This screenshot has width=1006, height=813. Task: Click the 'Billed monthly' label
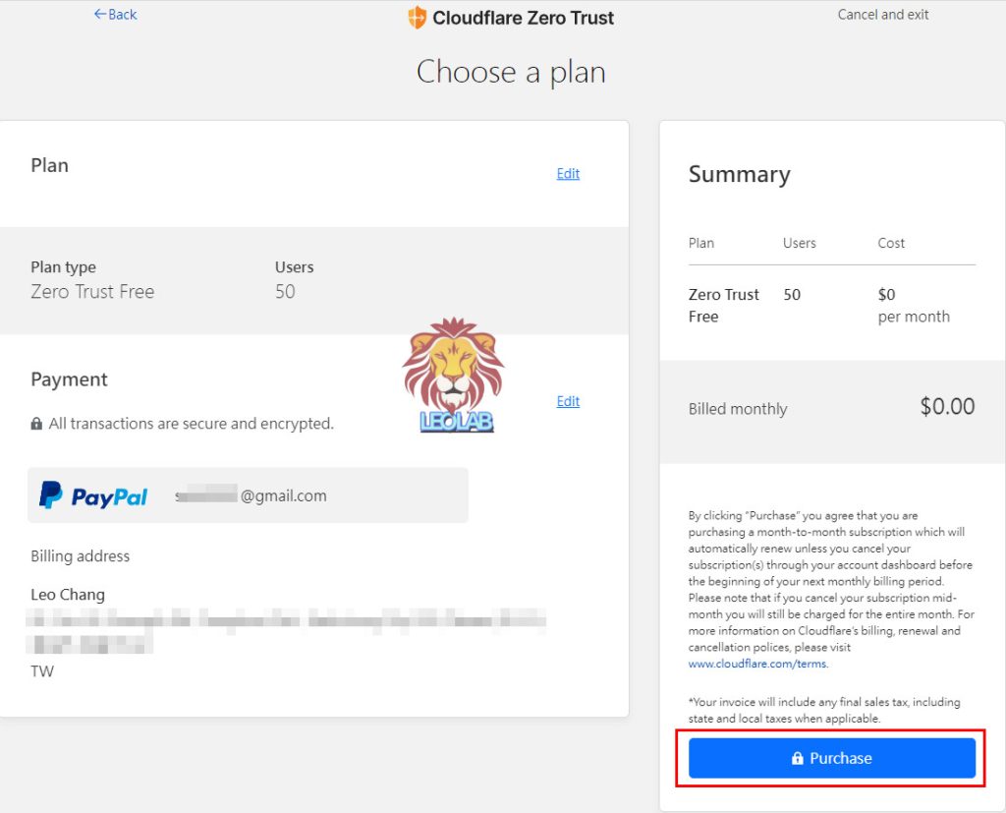click(x=738, y=409)
